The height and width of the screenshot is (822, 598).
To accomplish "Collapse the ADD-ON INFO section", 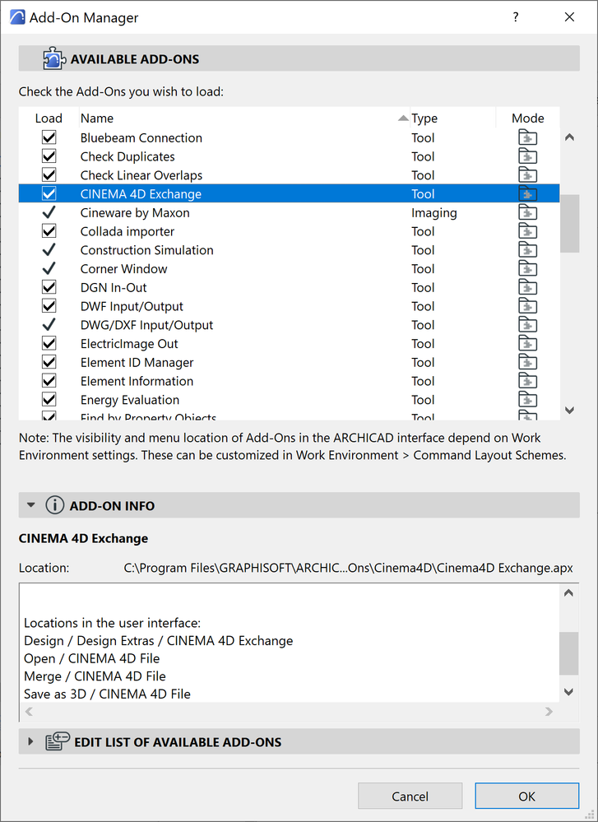I will tap(31, 505).
